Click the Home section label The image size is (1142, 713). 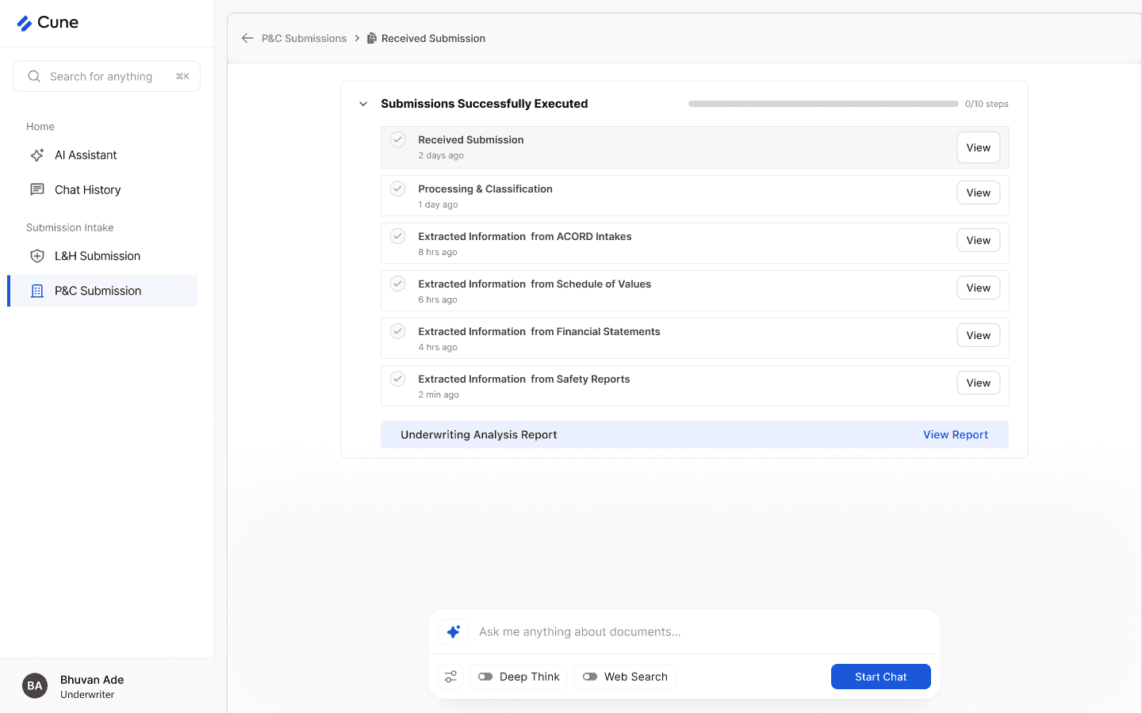pyautogui.click(x=40, y=127)
